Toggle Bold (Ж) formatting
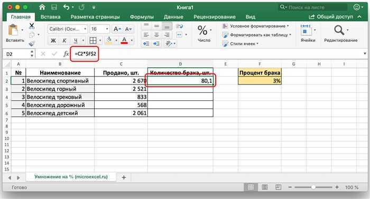This screenshot has width=370, height=199. point(53,41)
